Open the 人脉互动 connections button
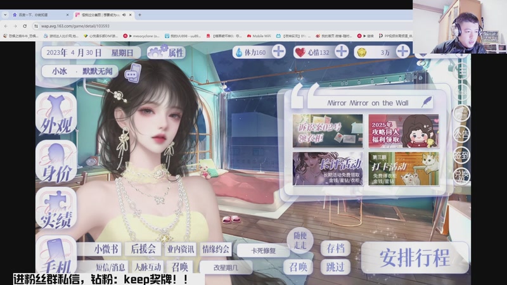Viewport: 507px width, 285px height. pyautogui.click(x=148, y=267)
